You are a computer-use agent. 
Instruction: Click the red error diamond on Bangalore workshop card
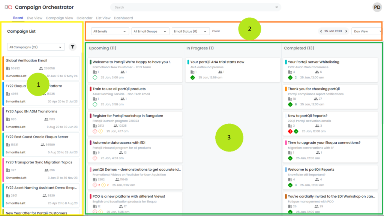tap(95, 131)
